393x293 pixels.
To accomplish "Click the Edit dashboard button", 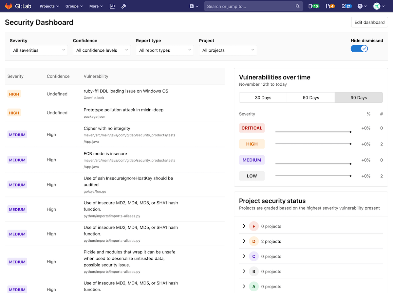I will tap(369, 22).
